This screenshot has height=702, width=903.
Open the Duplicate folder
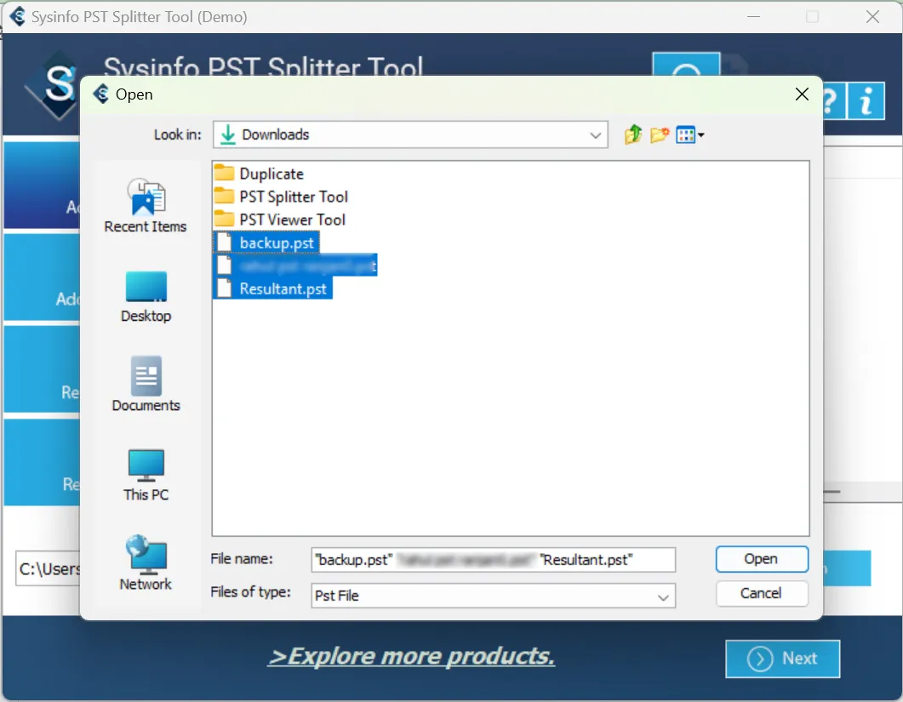[259, 174]
